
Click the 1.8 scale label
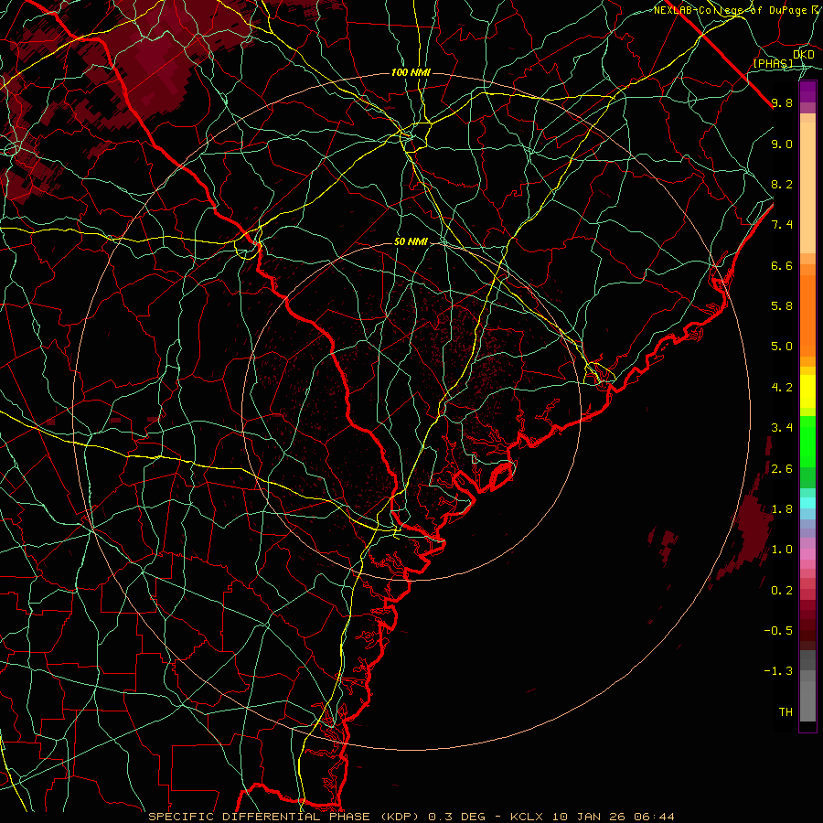coord(782,509)
